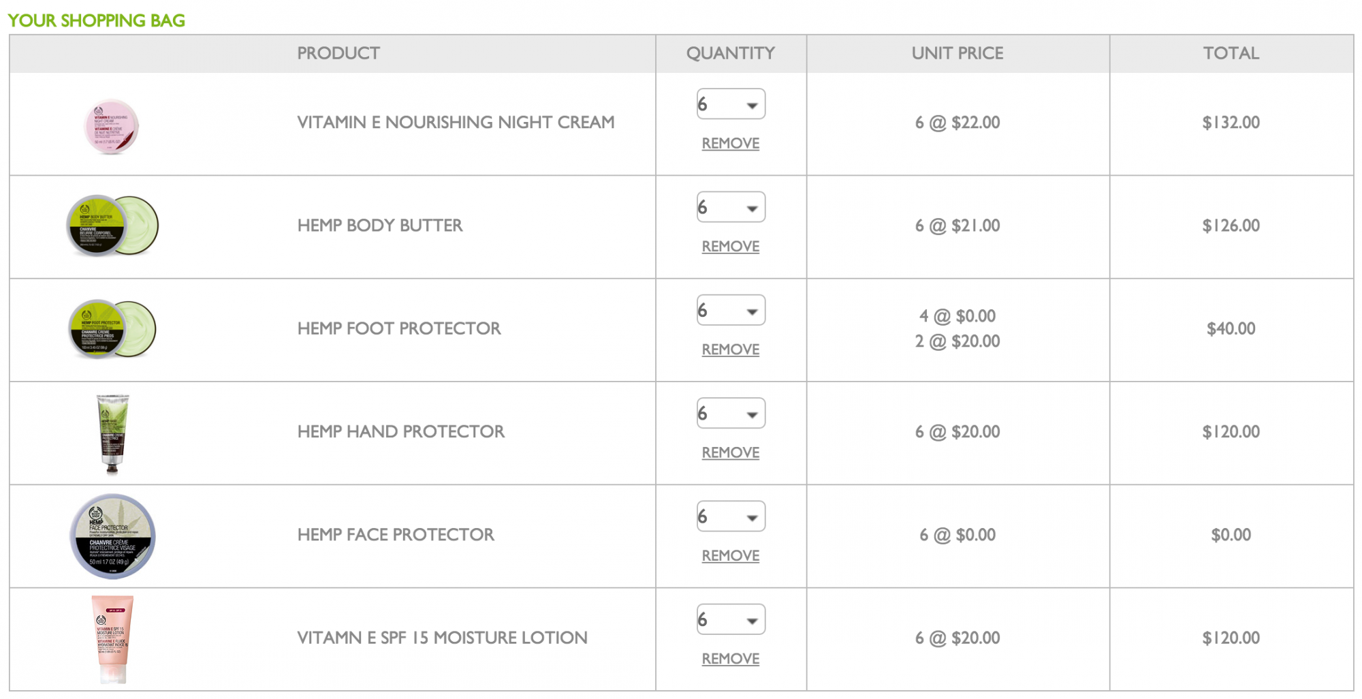1362x699 pixels.
Task: Remove Hemp Face Protector from bag
Action: point(731,555)
